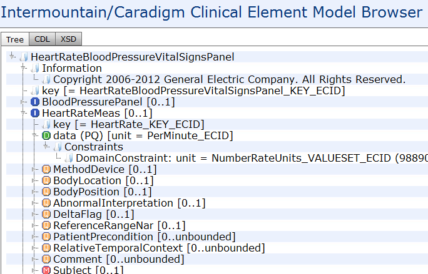
Task: Switch to the XSD tab
Action: [68, 39]
